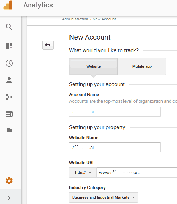Open Acquisition branching arrows icon

(x=9, y=97)
